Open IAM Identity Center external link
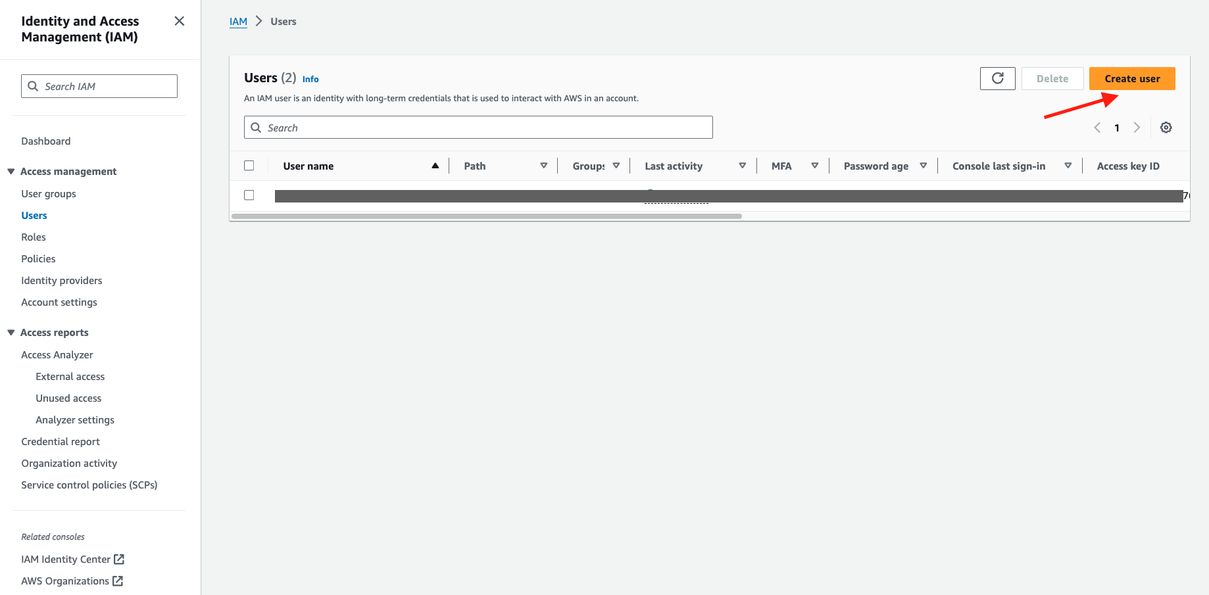1209x595 pixels. click(67, 559)
